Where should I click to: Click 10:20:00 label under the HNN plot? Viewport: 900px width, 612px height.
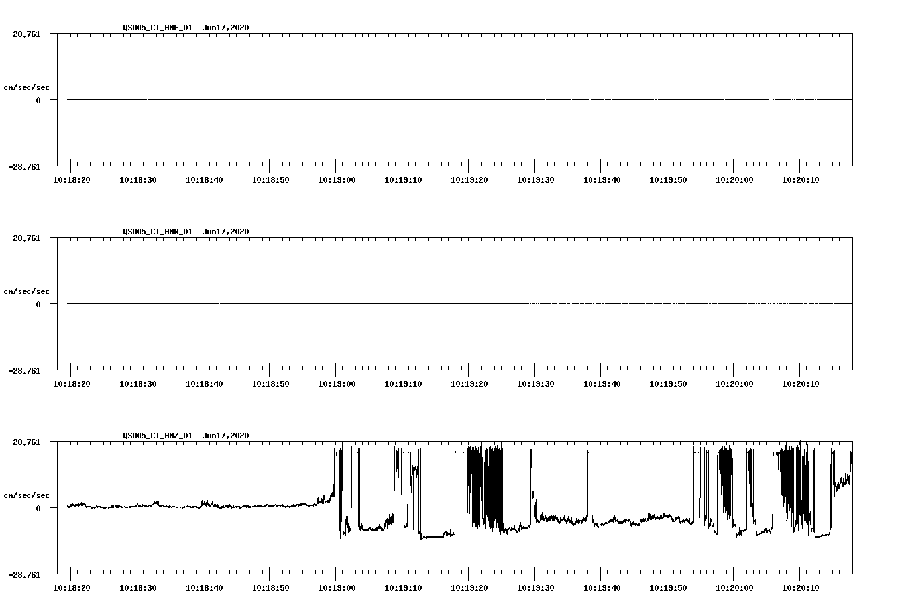click(x=734, y=384)
